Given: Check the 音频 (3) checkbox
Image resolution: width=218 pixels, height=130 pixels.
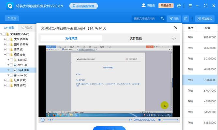Looking at the screenshot, I should point(8,49).
